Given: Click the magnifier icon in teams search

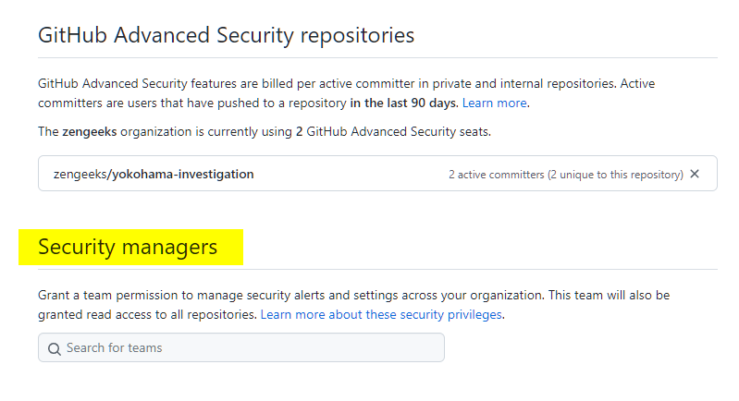Looking at the screenshot, I should [54, 348].
